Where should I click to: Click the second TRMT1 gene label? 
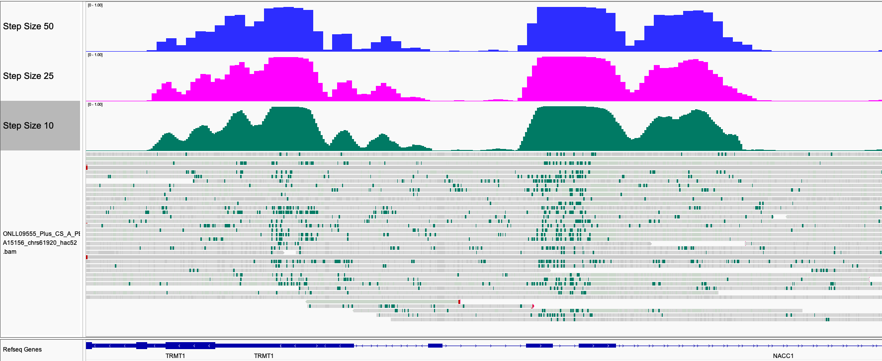point(264,356)
